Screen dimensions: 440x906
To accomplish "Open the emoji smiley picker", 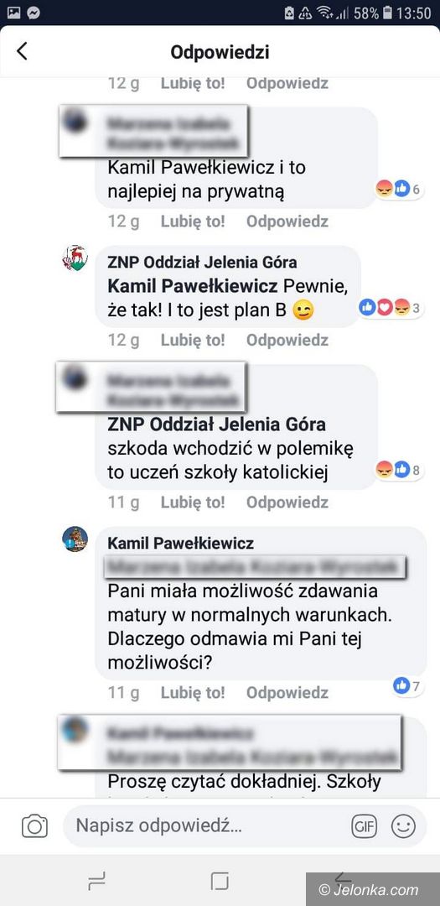I will click(403, 825).
